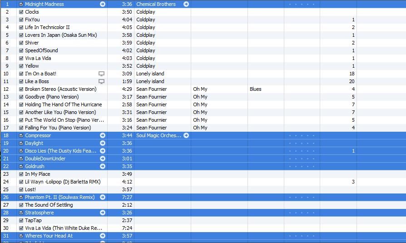This screenshot has width=406, height=243.
Task: Uncheck the TapTap track checkbox
Action: point(21,220)
